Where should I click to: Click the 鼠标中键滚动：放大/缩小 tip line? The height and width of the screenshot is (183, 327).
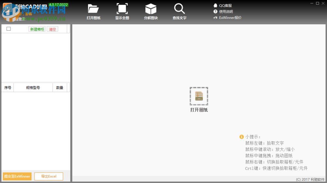pyautogui.click(x=270, y=149)
